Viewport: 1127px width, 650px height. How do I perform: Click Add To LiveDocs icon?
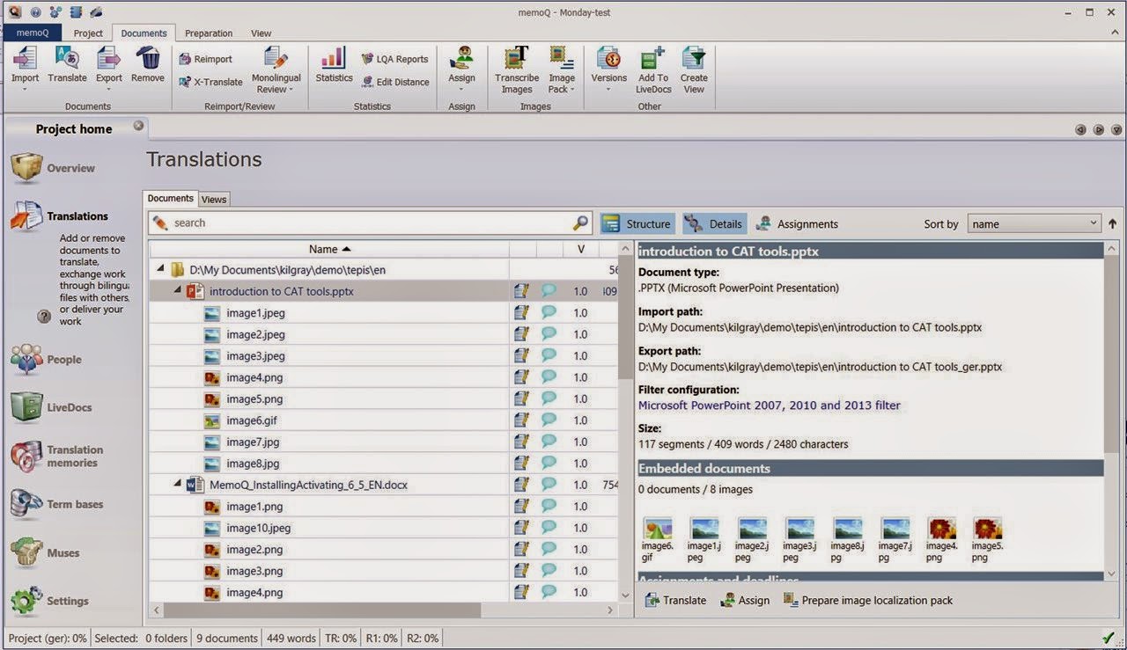(653, 59)
